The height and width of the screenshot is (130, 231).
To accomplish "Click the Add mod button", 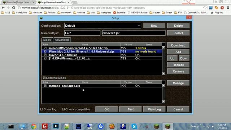I will point(178,52).
